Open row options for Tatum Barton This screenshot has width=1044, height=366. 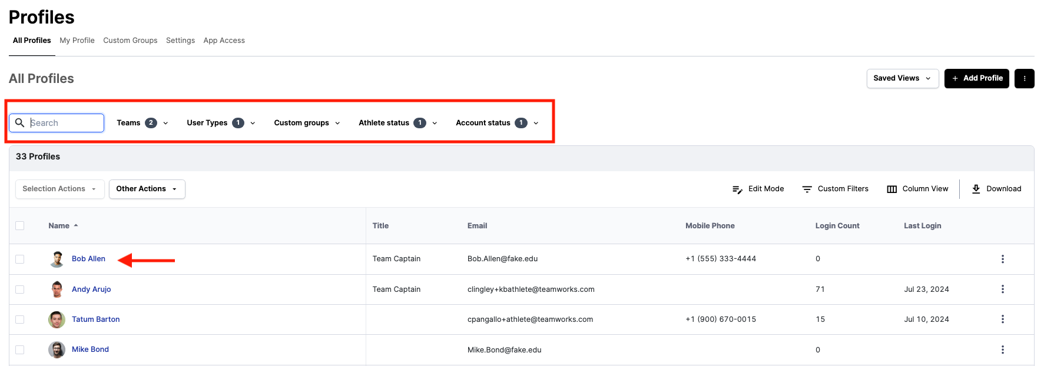1002,319
